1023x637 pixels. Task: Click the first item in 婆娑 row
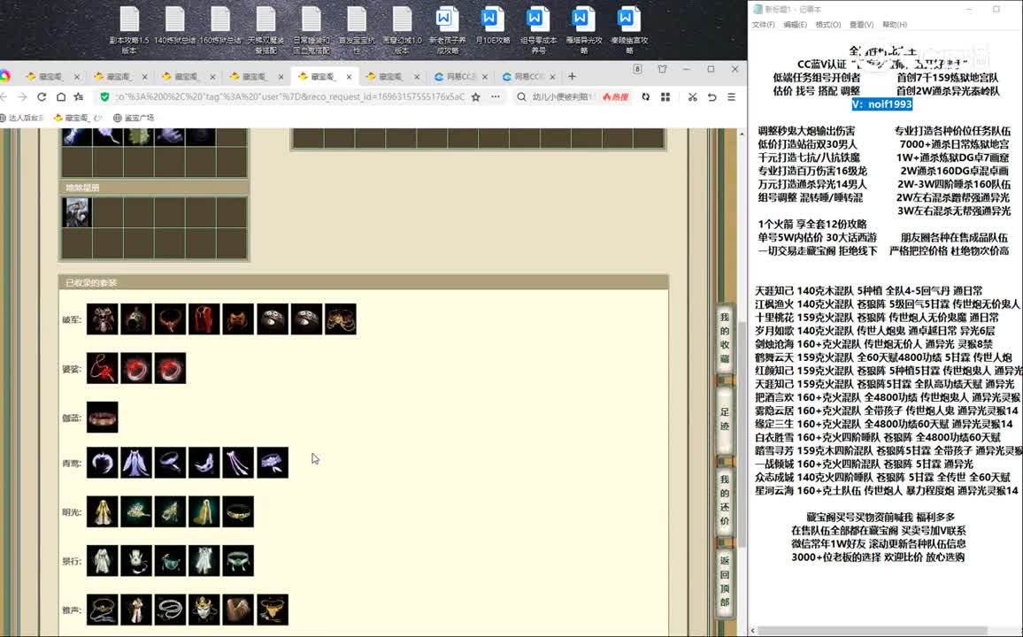(103, 368)
